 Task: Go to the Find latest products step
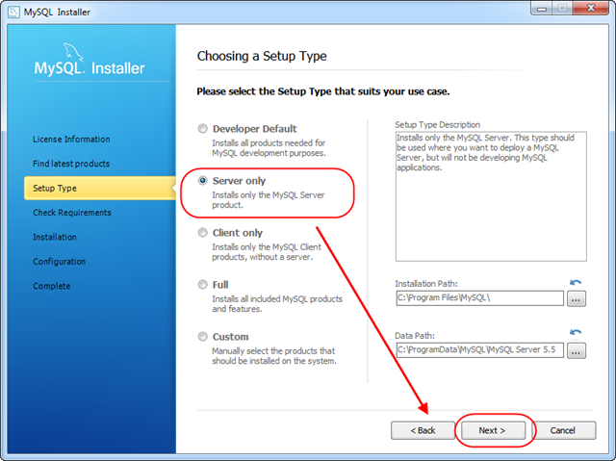tap(71, 164)
